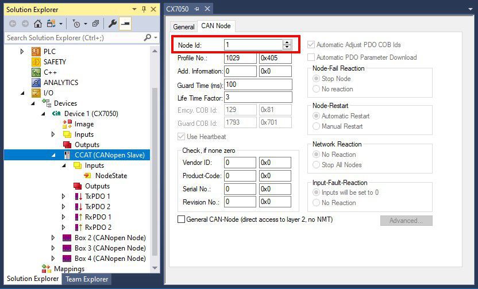Click the TxPDO 1 icon
The width and height of the screenshot is (478, 289).
[79, 196]
